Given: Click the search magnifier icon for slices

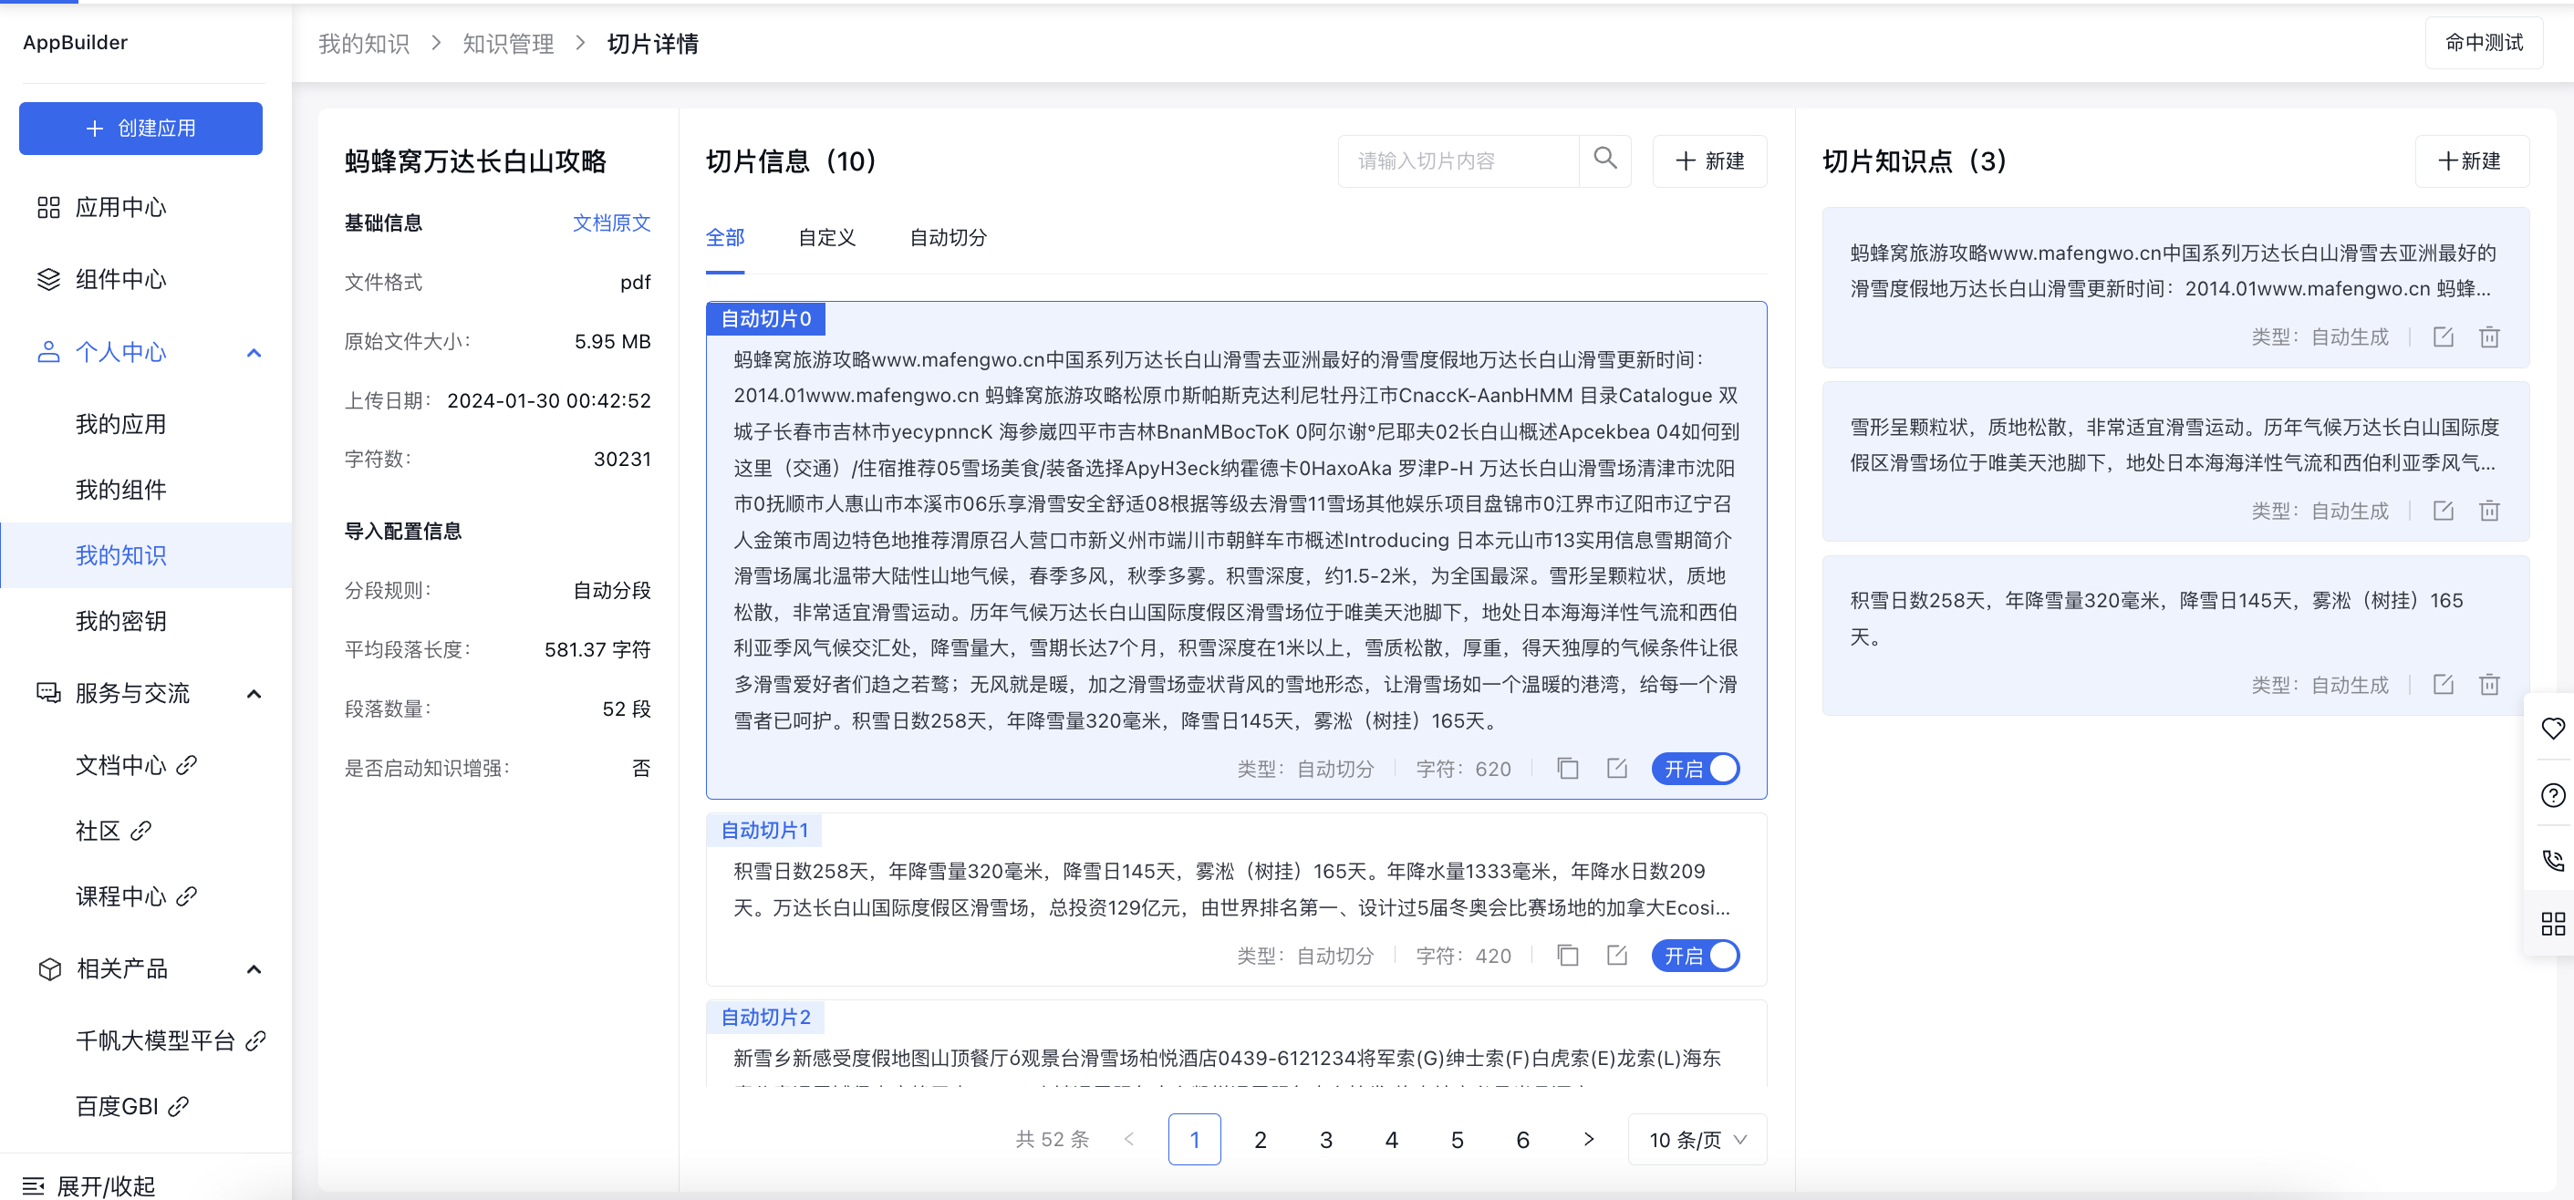Looking at the screenshot, I should 1604,159.
